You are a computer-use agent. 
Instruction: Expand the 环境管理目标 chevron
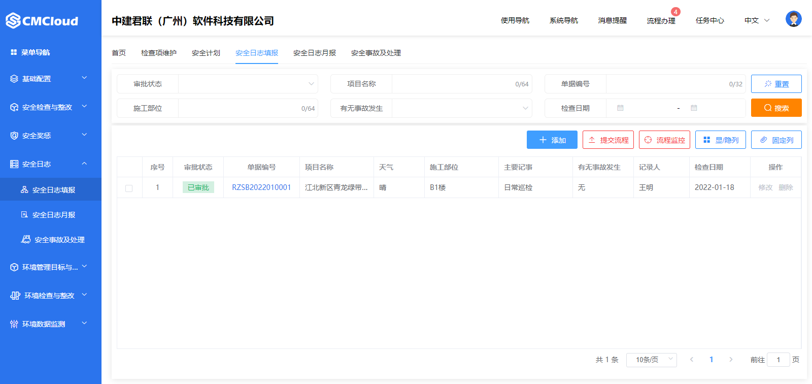[84, 266]
